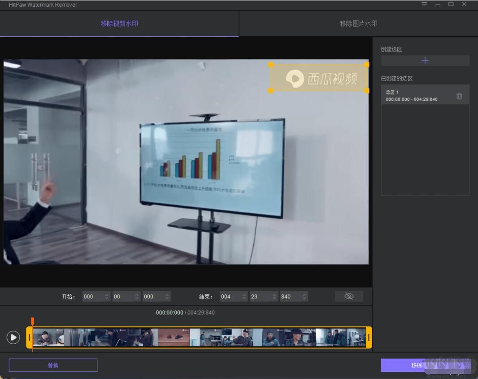Toggle the eye preview visibility button
This screenshot has height=379, width=478.
pos(349,296)
